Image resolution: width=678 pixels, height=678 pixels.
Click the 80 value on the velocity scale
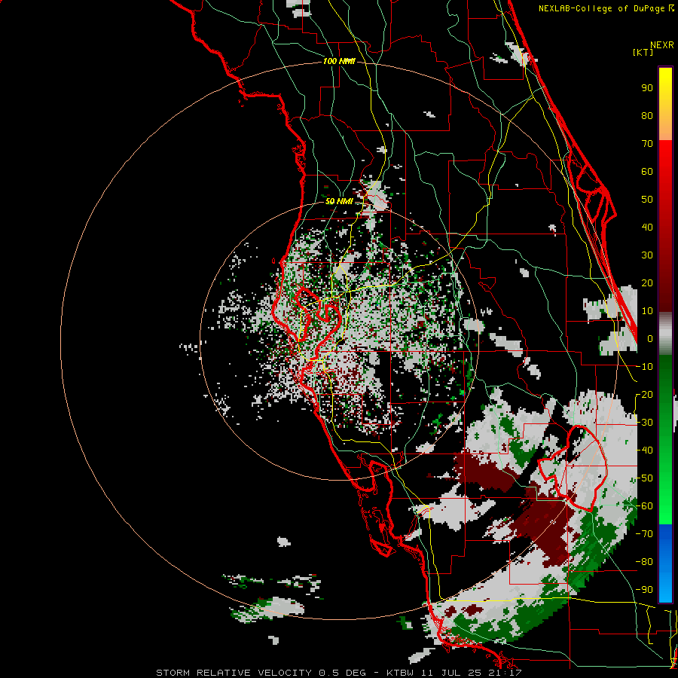(x=647, y=116)
